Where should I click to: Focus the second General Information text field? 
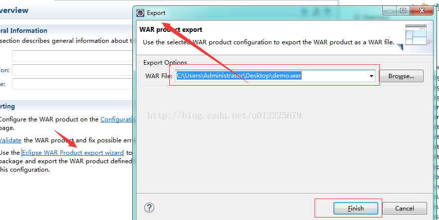(72, 70)
